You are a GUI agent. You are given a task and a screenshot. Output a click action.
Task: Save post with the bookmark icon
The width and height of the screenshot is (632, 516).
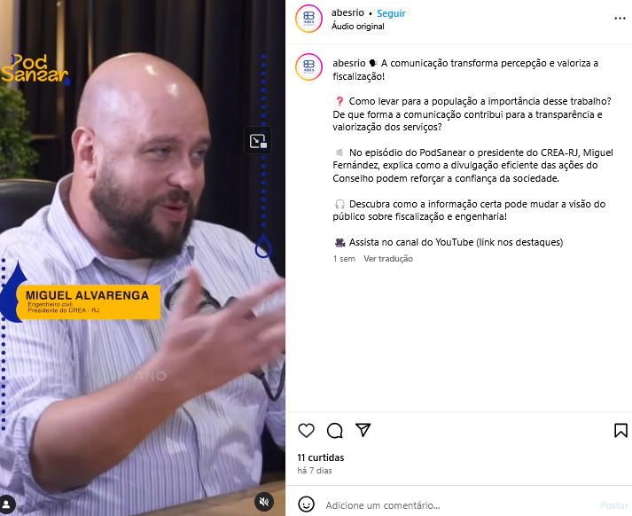coord(620,430)
